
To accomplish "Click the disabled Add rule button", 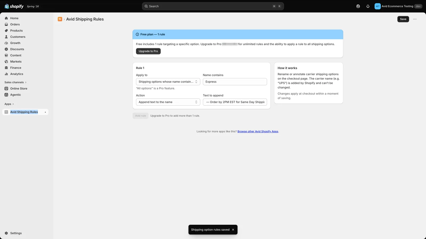I will coord(141,116).
